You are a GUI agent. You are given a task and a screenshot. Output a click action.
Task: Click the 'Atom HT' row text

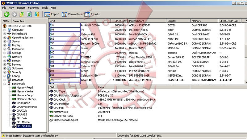[x=87, y=80]
